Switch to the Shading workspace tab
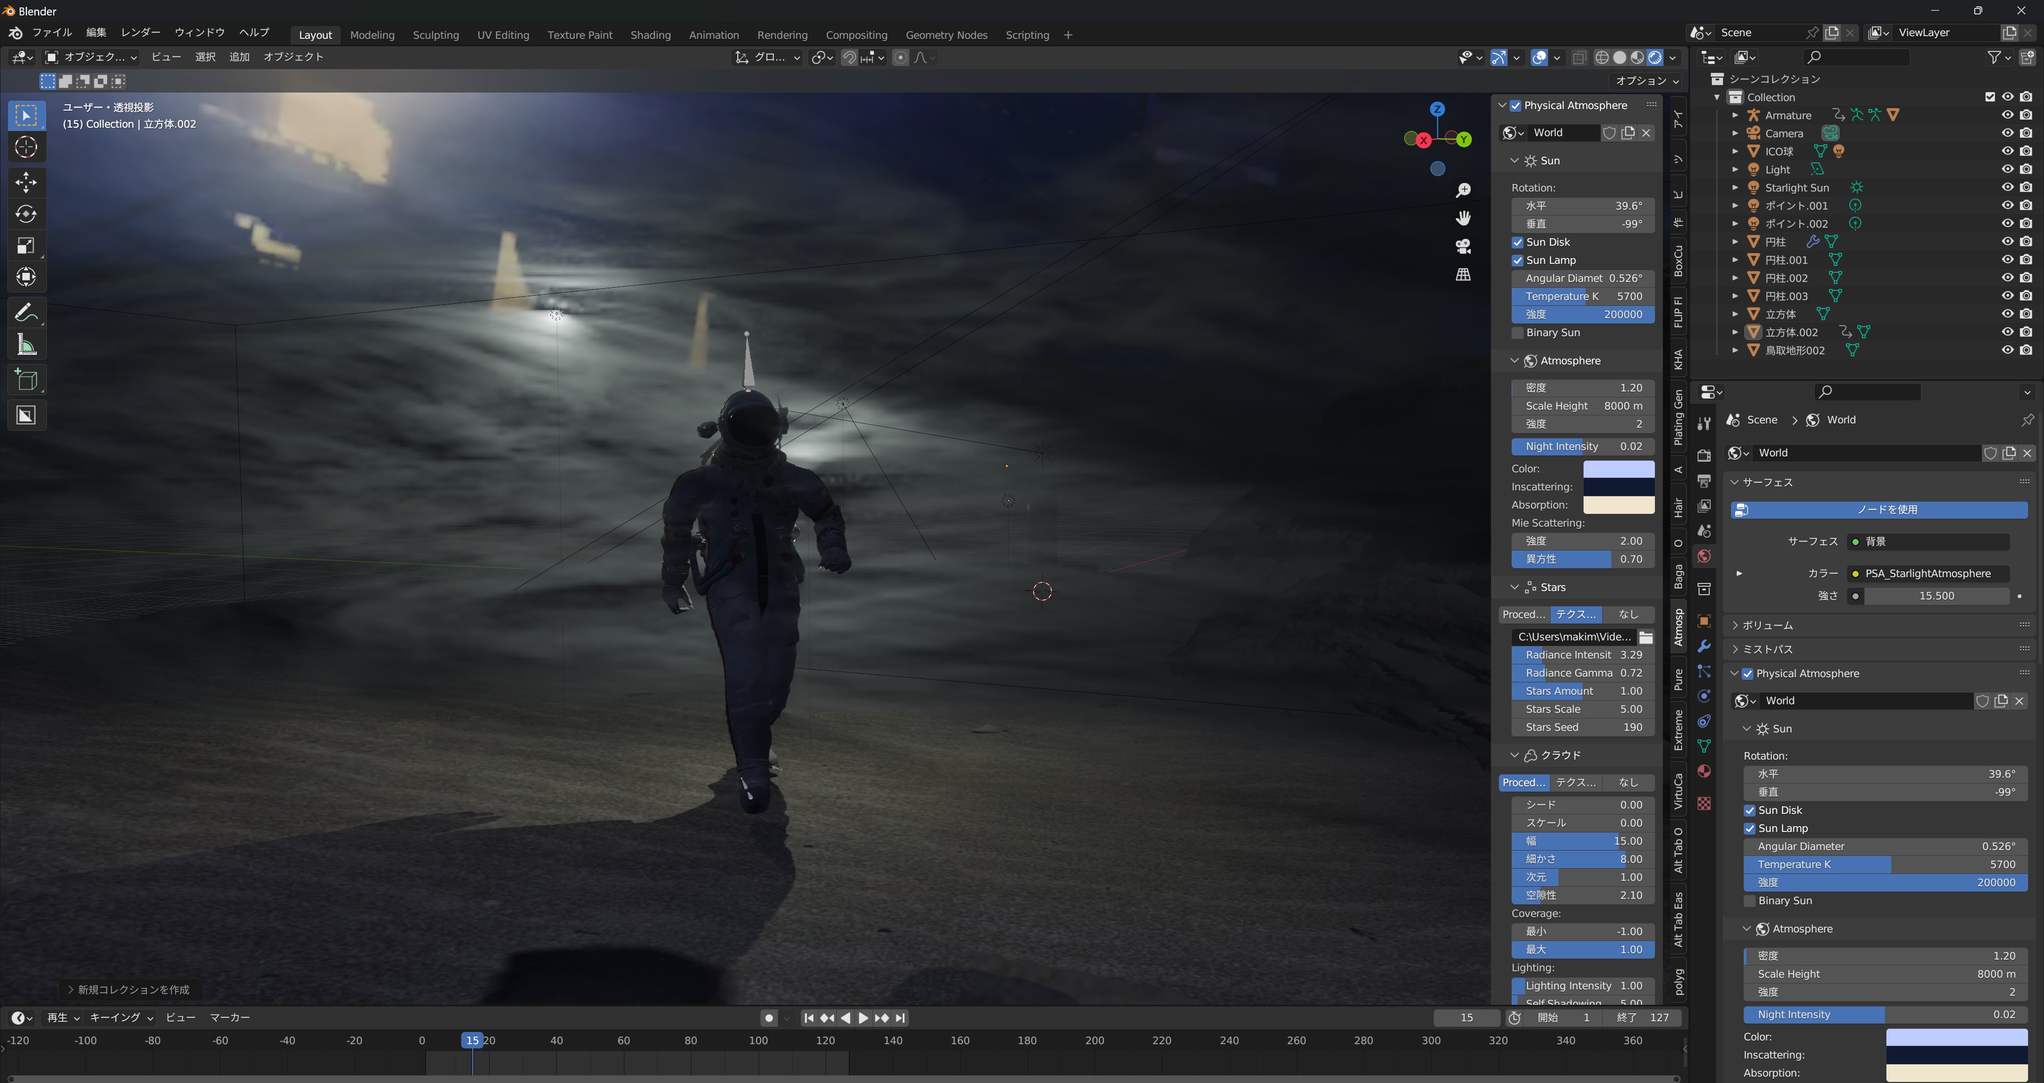The height and width of the screenshot is (1083, 2044). tap(650, 35)
